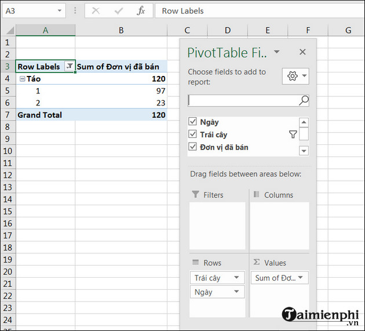Click the Ngày field name in field list
365x331 pixels.
[x=209, y=122]
